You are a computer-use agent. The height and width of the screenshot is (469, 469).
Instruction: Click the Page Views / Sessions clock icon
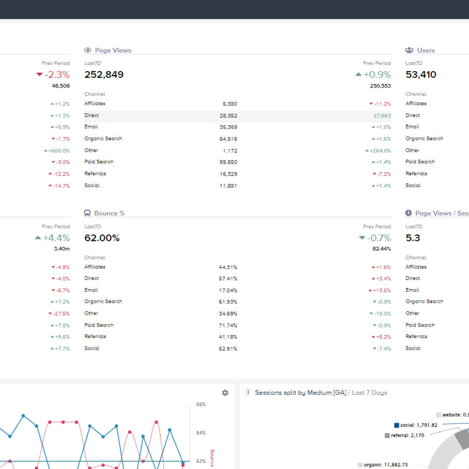pos(408,213)
